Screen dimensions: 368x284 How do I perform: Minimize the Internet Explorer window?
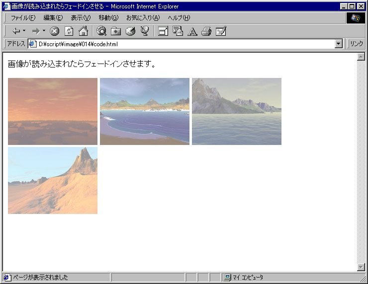[344, 6]
